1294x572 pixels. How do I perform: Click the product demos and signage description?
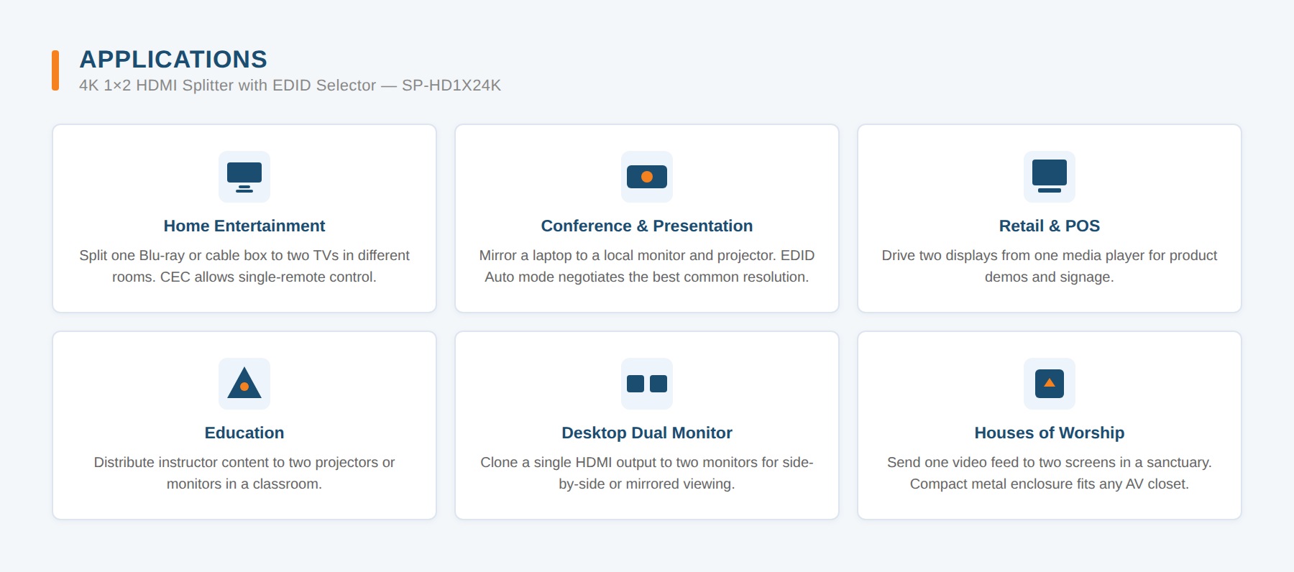(x=1050, y=266)
